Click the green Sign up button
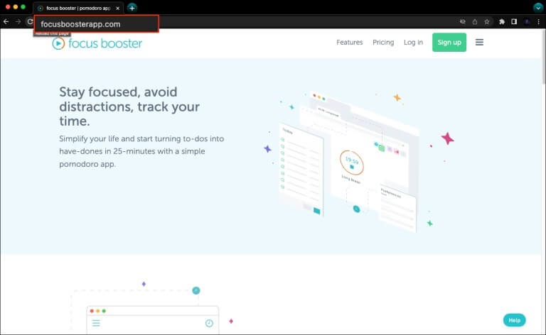 click(x=449, y=43)
